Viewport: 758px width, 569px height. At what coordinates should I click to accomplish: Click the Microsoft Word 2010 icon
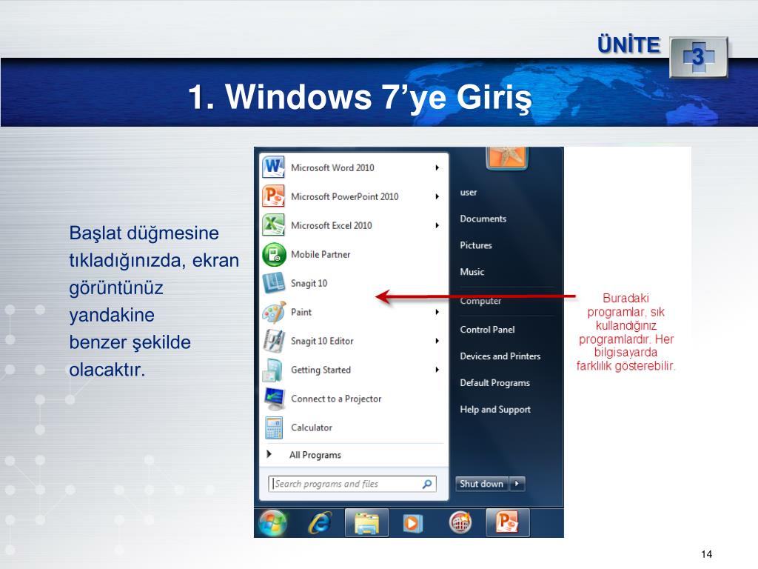[273, 167]
